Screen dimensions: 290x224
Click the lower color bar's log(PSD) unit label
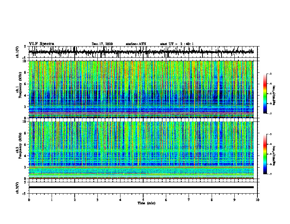tap(274, 156)
